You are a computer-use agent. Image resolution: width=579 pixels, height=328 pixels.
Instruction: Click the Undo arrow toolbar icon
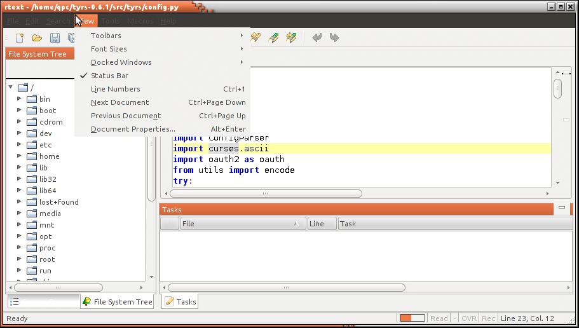[x=317, y=38]
